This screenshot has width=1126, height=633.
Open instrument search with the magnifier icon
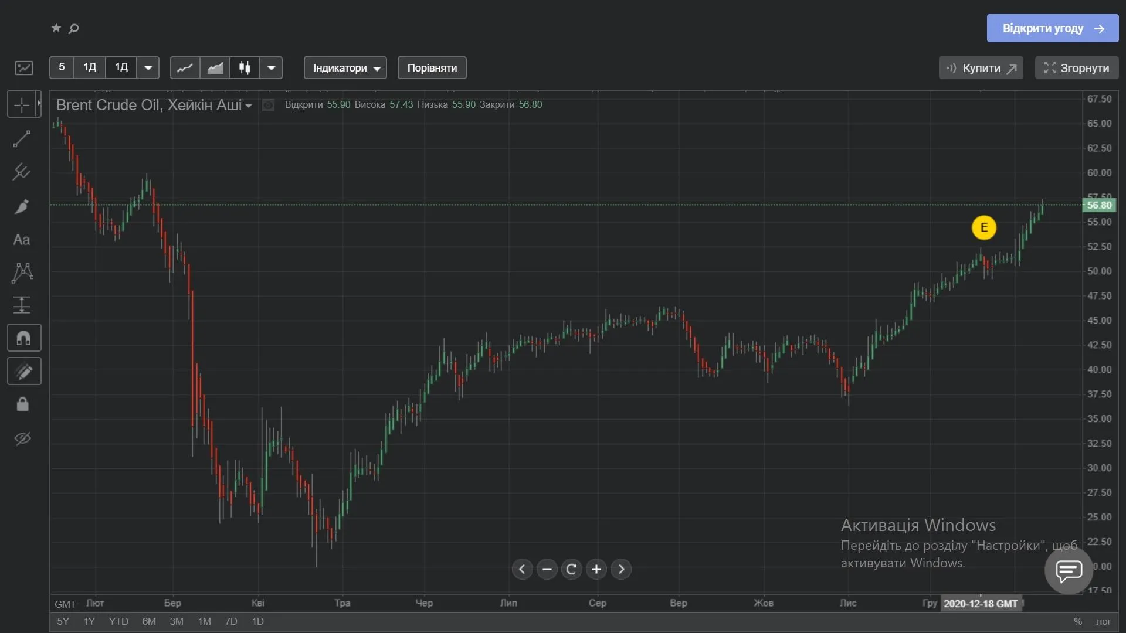74,28
